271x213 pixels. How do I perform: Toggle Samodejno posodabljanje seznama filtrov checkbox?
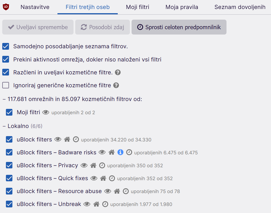[x=6, y=46]
